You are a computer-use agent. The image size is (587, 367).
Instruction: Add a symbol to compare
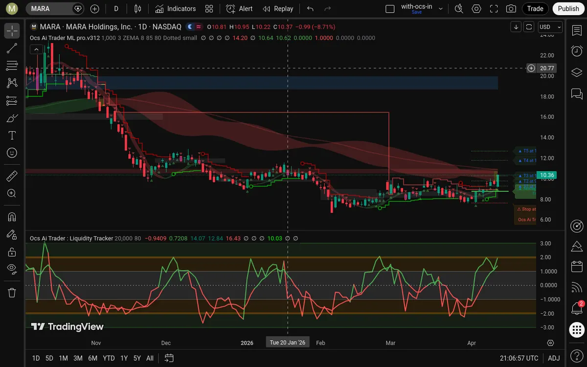click(95, 8)
